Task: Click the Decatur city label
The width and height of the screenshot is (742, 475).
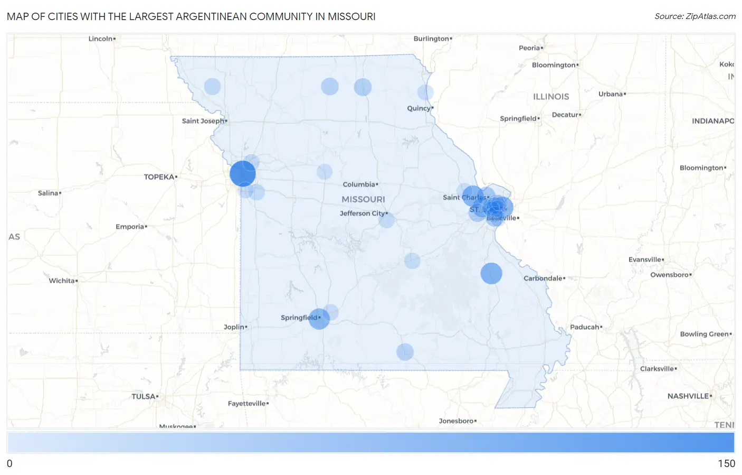Action: tap(565, 115)
